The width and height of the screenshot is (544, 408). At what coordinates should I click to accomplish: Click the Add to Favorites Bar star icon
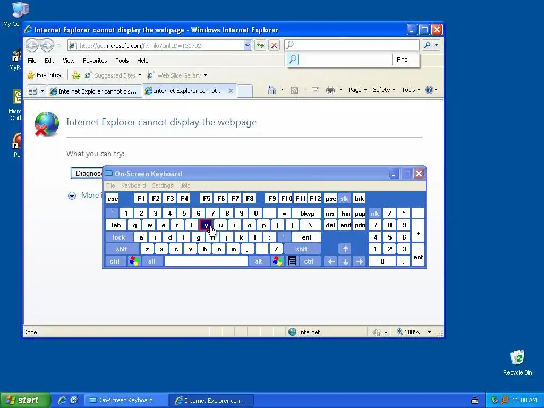point(75,75)
